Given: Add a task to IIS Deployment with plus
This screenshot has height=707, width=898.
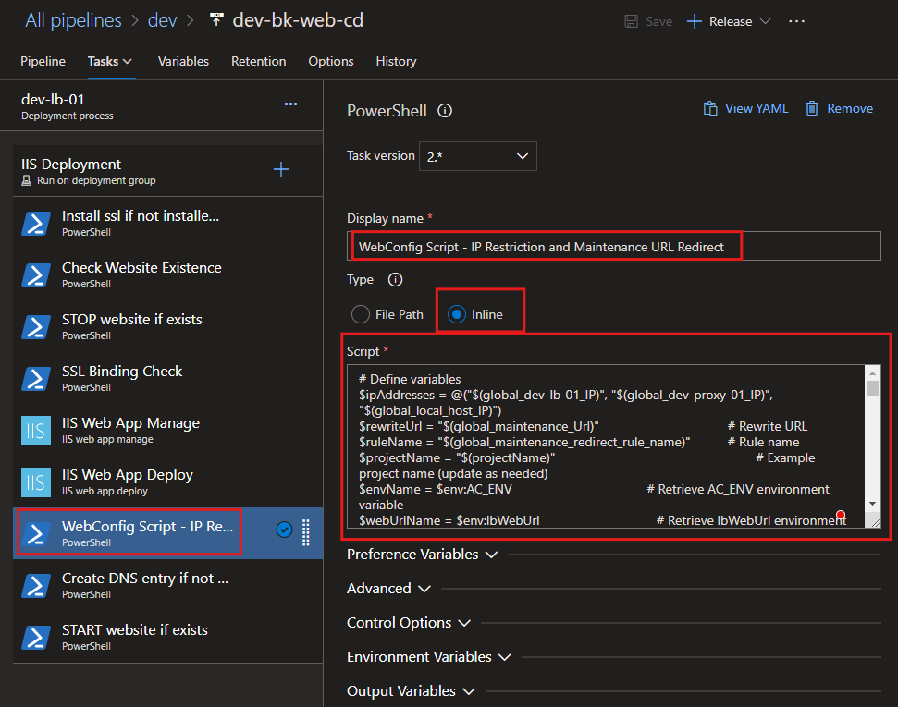Looking at the screenshot, I should point(280,169).
